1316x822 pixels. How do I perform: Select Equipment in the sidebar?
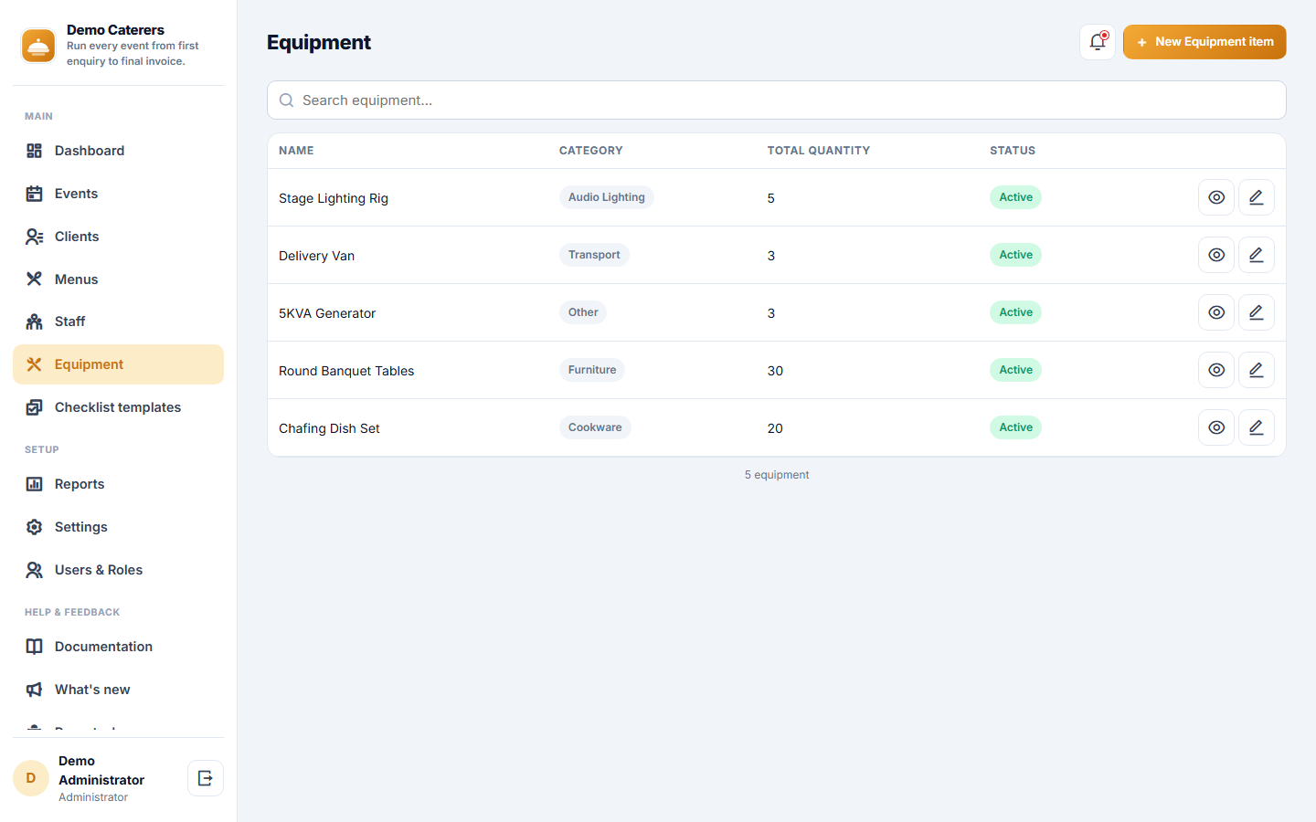click(x=118, y=364)
